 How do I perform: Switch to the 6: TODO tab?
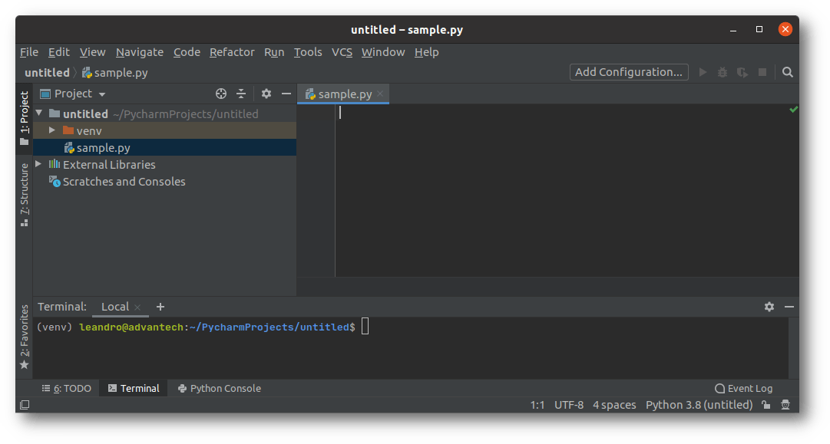(66, 388)
